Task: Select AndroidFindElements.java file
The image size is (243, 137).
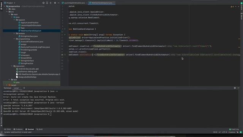Action: (32, 41)
